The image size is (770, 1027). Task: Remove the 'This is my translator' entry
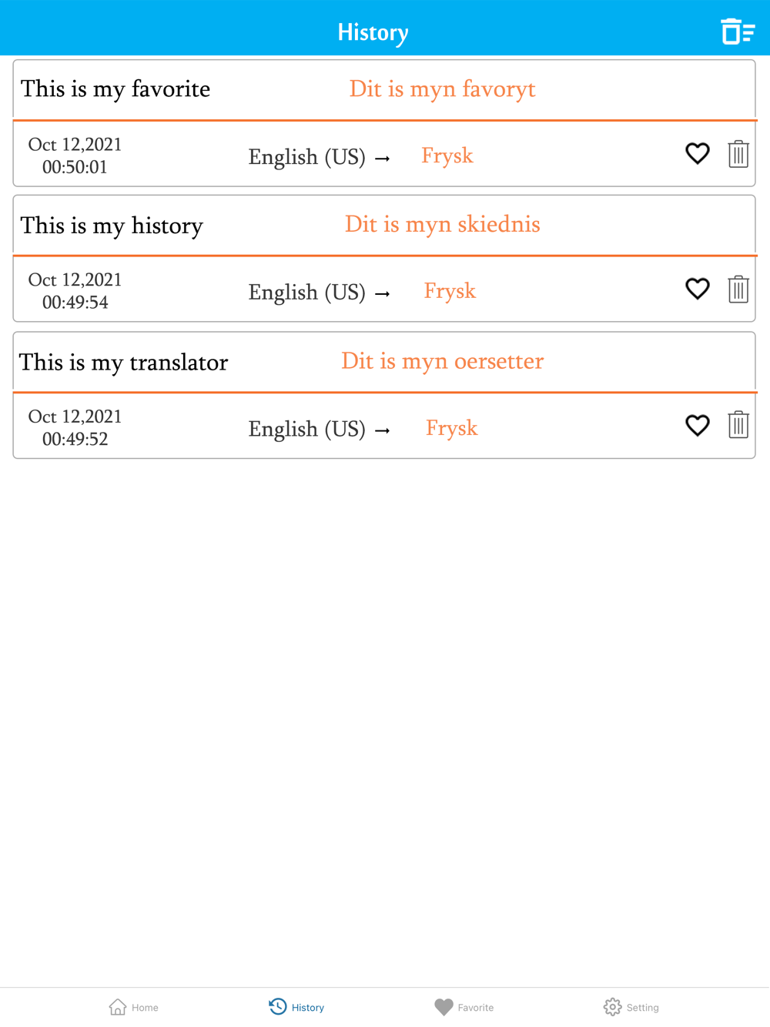738,425
